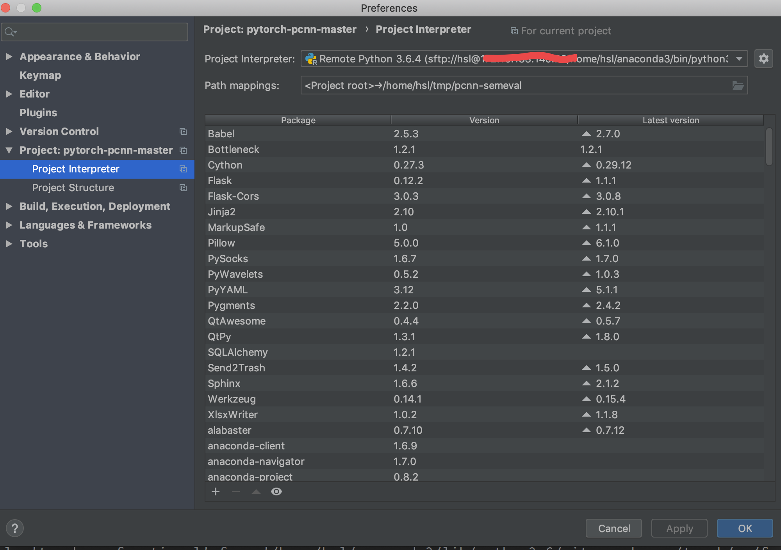Open interpreter settings gear menu

763,59
